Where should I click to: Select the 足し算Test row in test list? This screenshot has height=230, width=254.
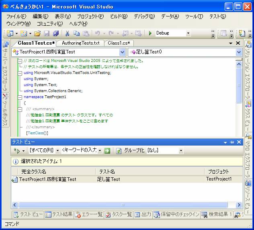[x=109, y=179]
